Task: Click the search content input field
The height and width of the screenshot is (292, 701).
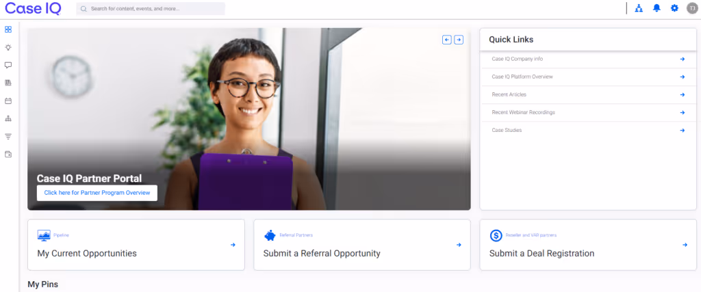Action: [151, 8]
